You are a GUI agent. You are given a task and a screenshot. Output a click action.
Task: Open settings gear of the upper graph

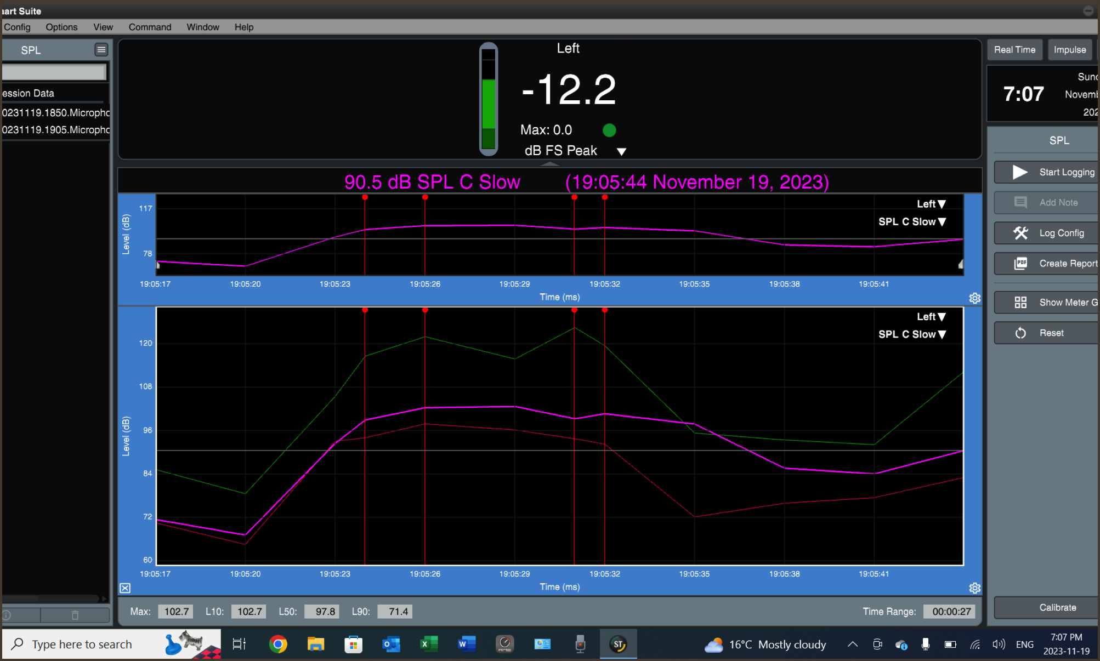click(974, 298)
